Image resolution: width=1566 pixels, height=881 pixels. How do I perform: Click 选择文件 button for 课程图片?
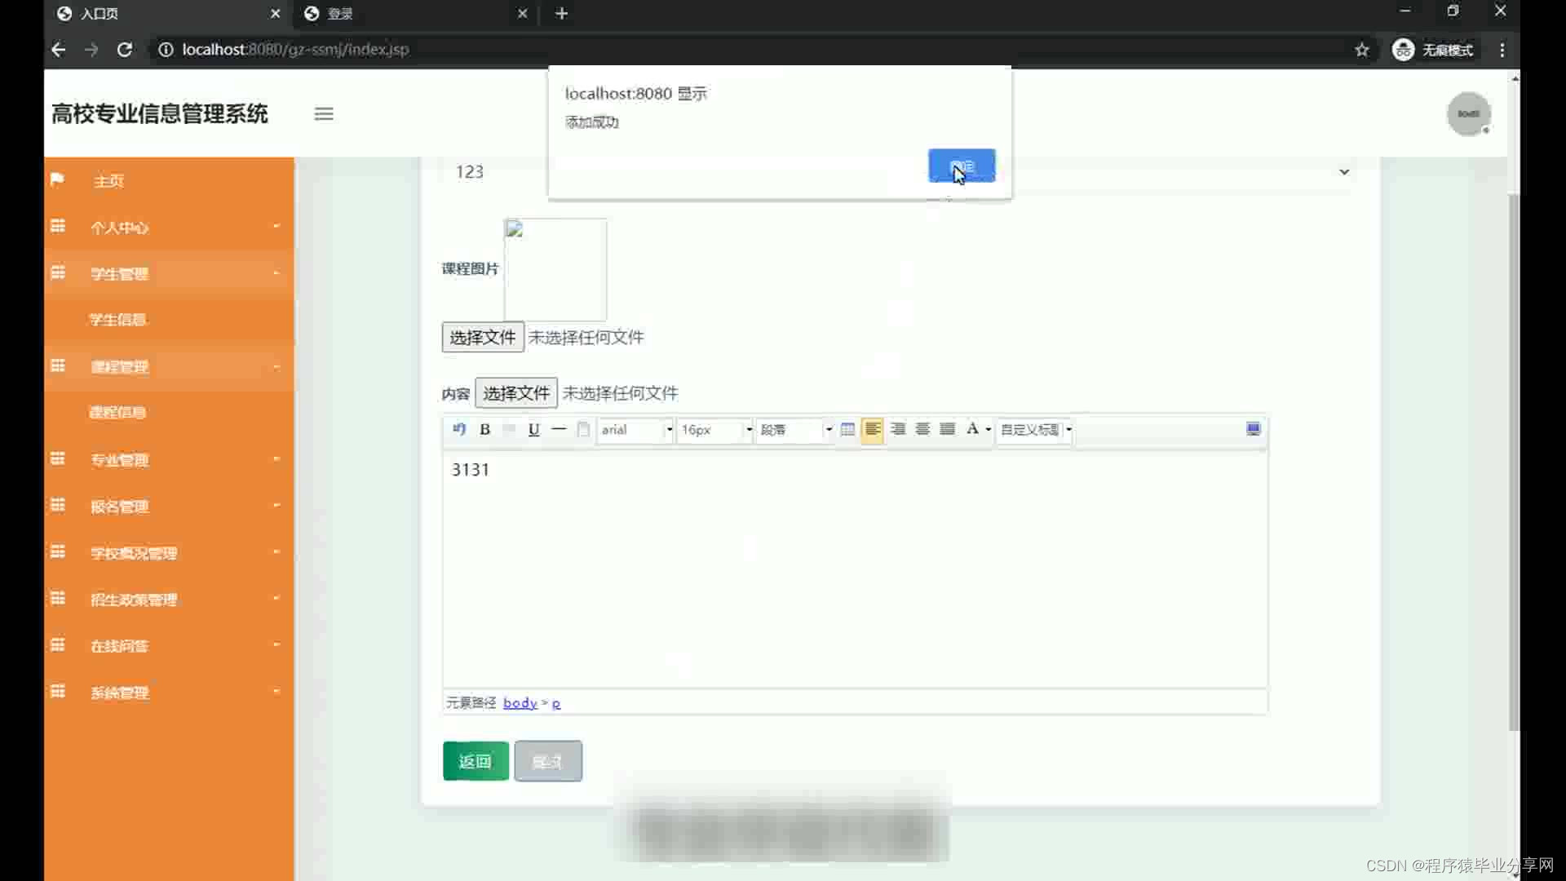[x=482, y=338]
